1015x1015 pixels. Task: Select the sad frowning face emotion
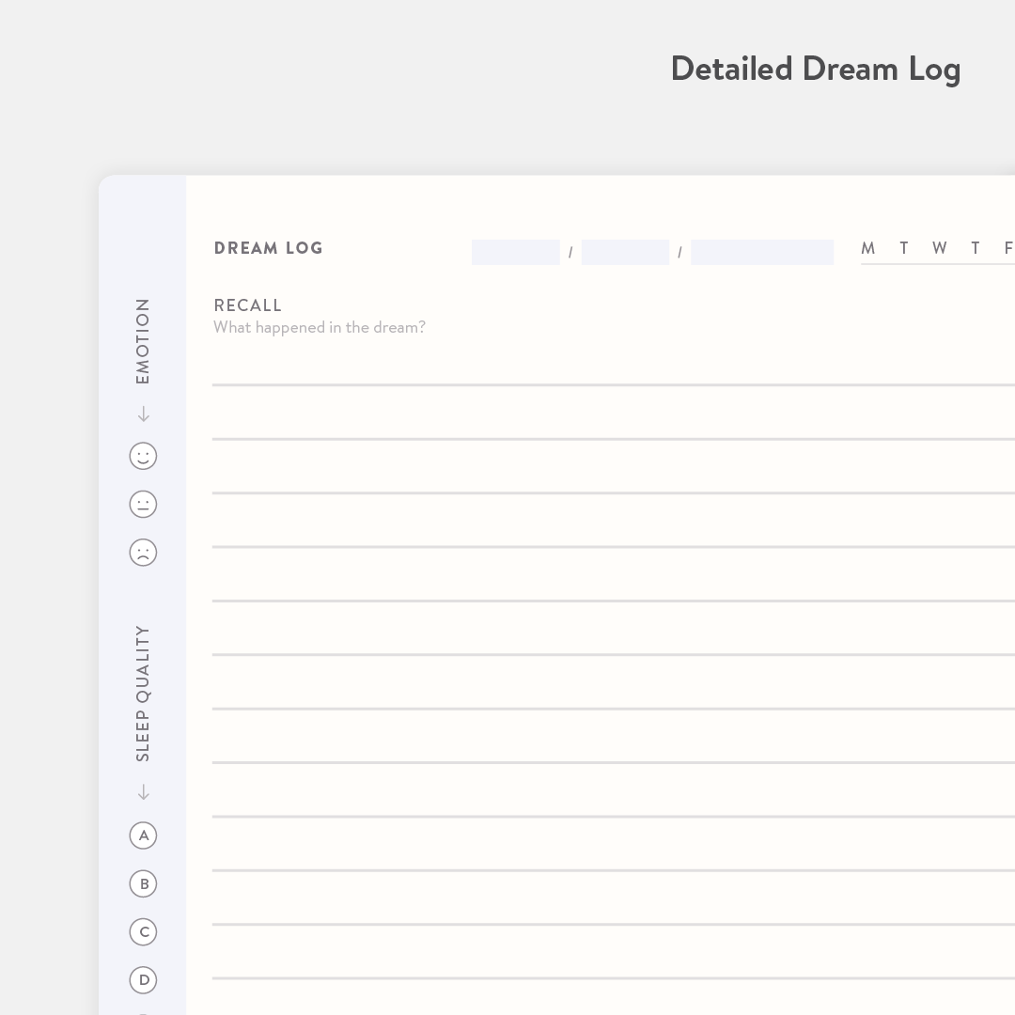pyautogui.click(x=143, y=553)
